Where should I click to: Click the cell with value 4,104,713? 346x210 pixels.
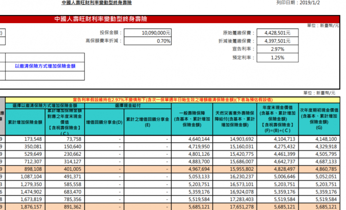(278, 139)
